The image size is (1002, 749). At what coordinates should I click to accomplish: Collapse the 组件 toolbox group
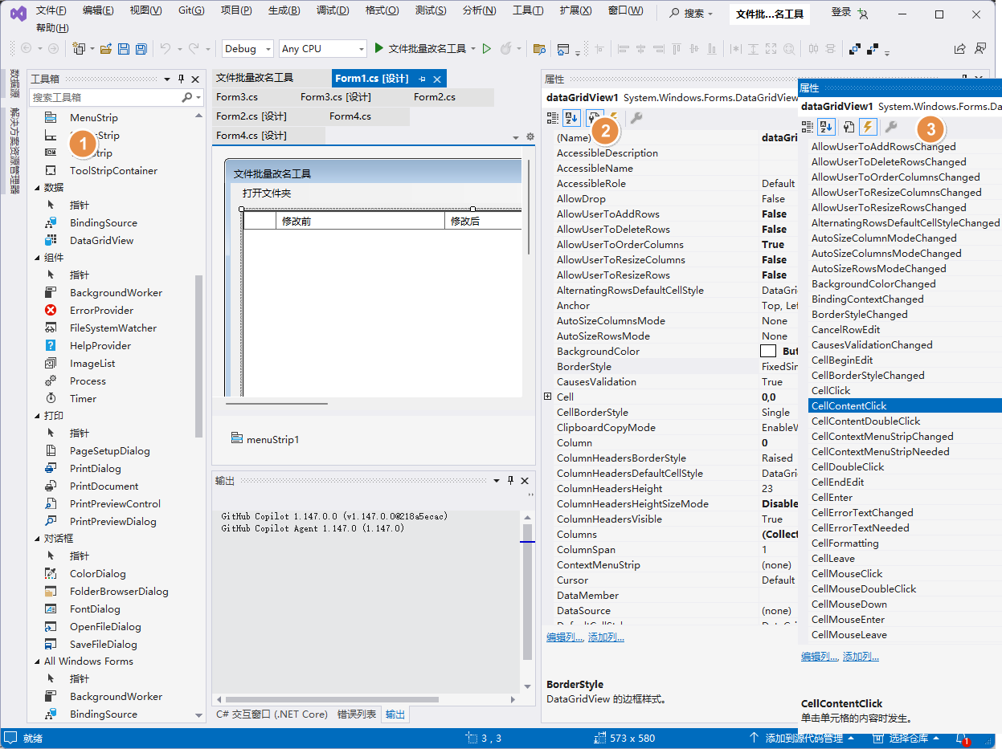(37, 258)
